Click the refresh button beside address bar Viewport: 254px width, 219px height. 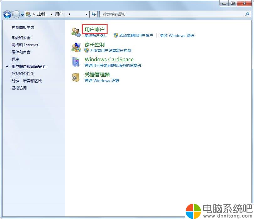93,14
